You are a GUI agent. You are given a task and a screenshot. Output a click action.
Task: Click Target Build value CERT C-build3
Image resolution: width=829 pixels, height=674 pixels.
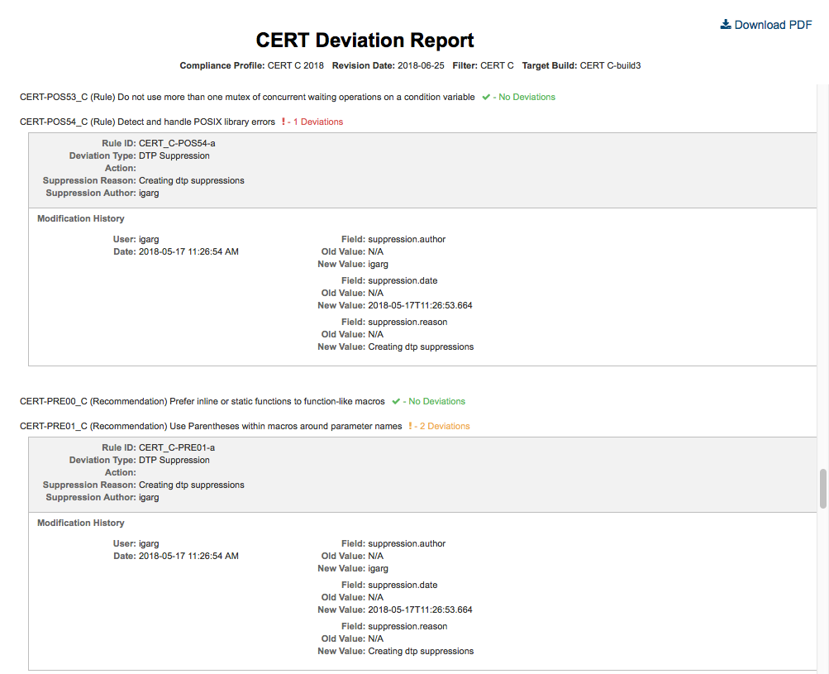pyautogui.click(x=610, y=65)
